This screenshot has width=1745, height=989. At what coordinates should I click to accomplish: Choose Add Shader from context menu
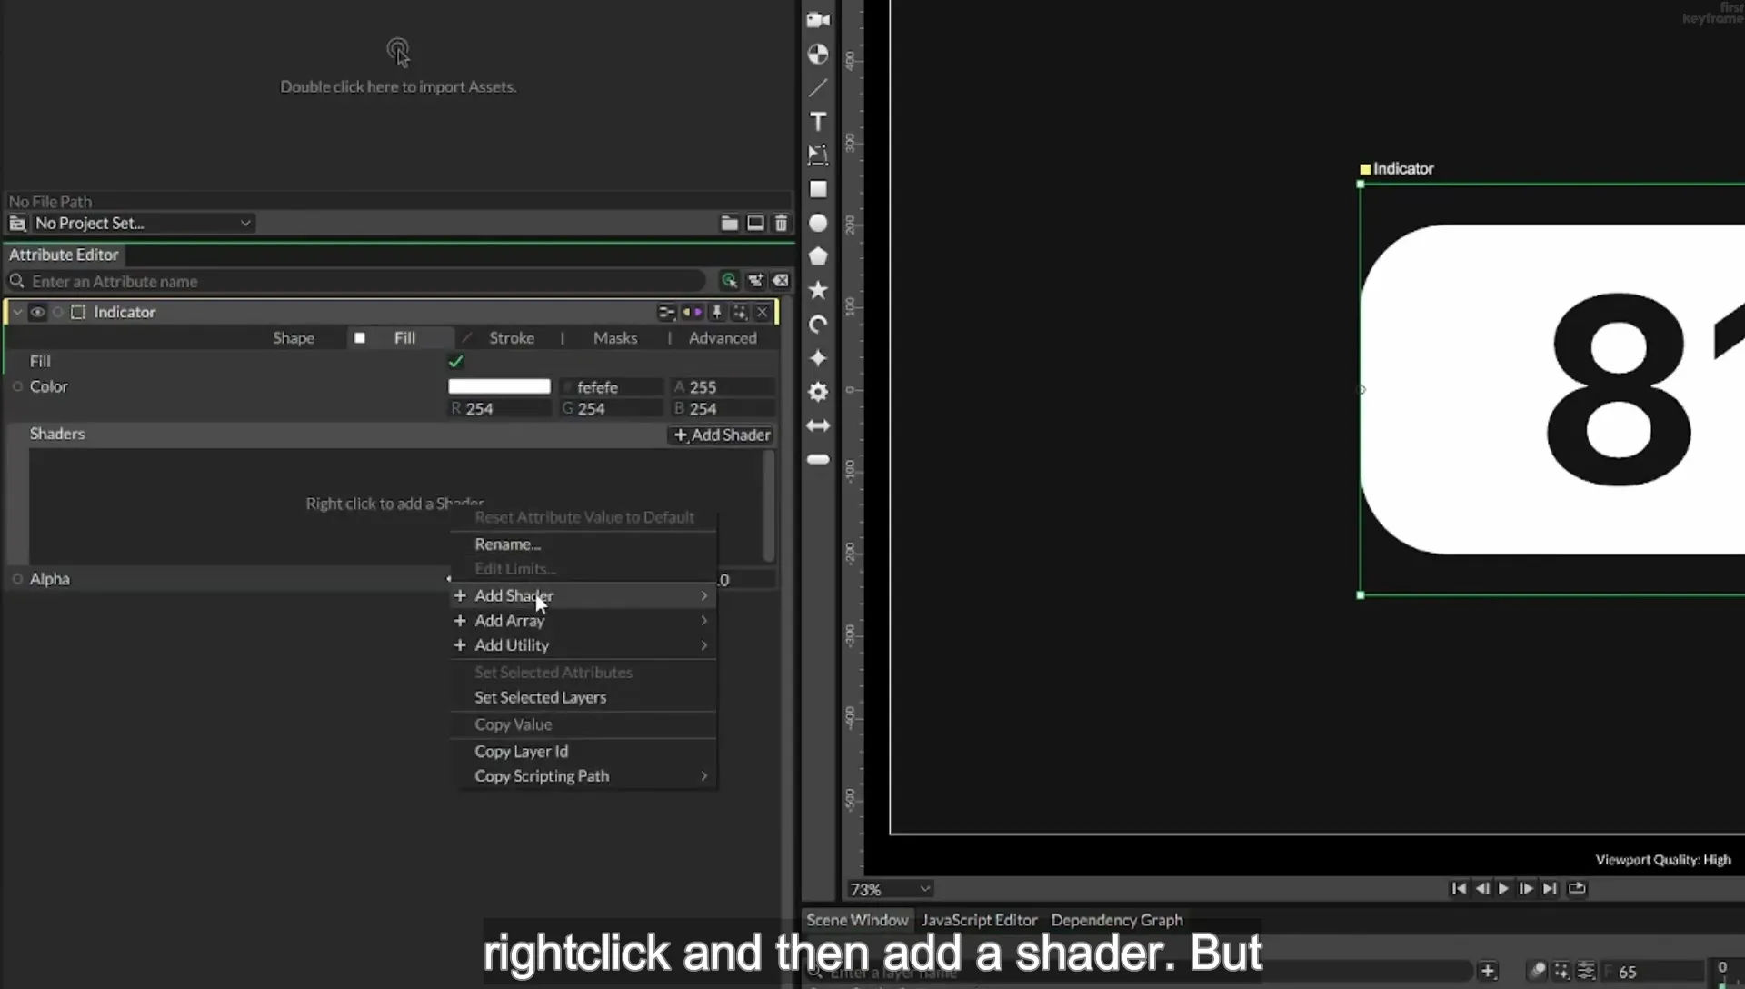tap(583, 595)
